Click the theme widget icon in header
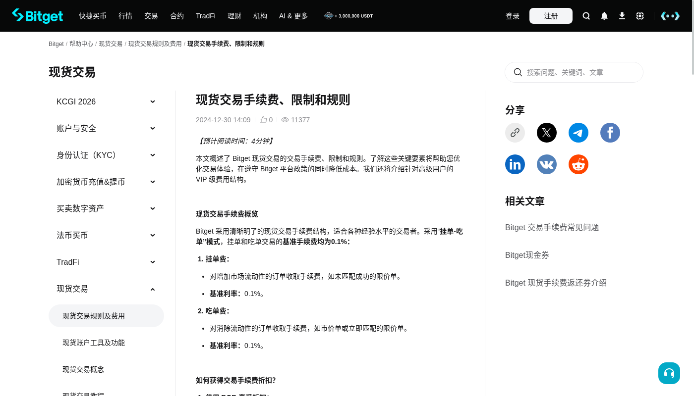694x396 pixels. 670,16
